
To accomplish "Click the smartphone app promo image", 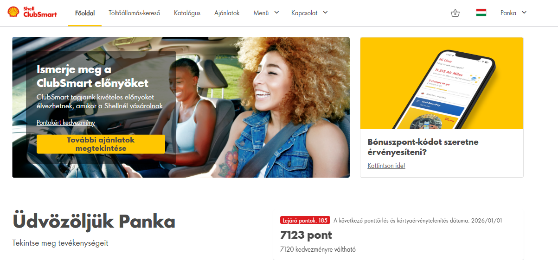I will 442,83.
